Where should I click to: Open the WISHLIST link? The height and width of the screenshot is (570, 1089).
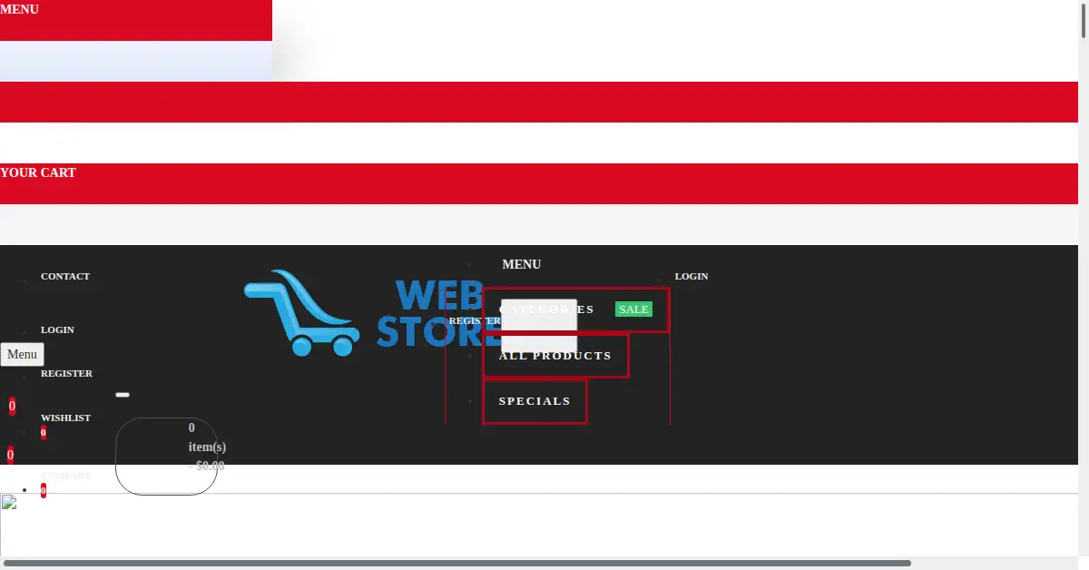65,418
